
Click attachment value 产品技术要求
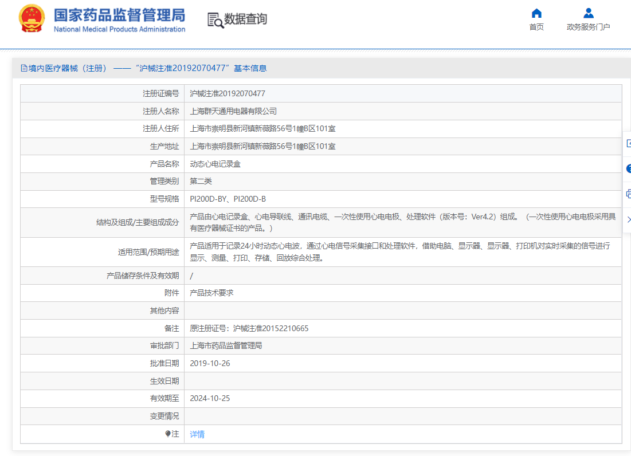(x=211, y=293)
